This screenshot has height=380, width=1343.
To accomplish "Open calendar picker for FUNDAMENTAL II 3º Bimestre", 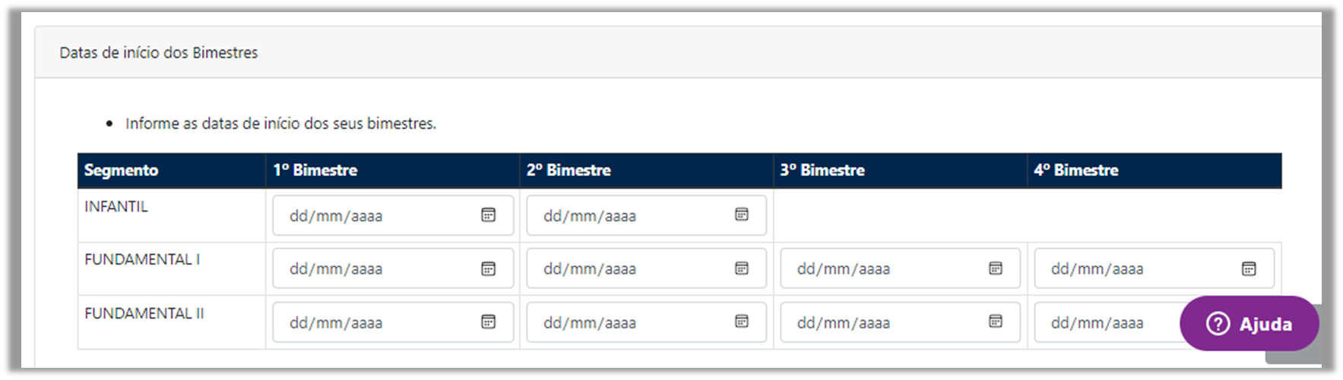I will tap(996, 322).
